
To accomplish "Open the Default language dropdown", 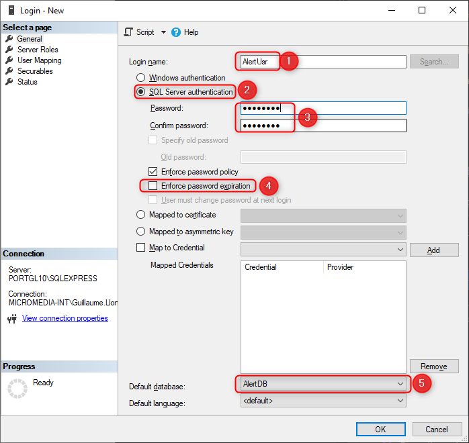I will 400,401.
